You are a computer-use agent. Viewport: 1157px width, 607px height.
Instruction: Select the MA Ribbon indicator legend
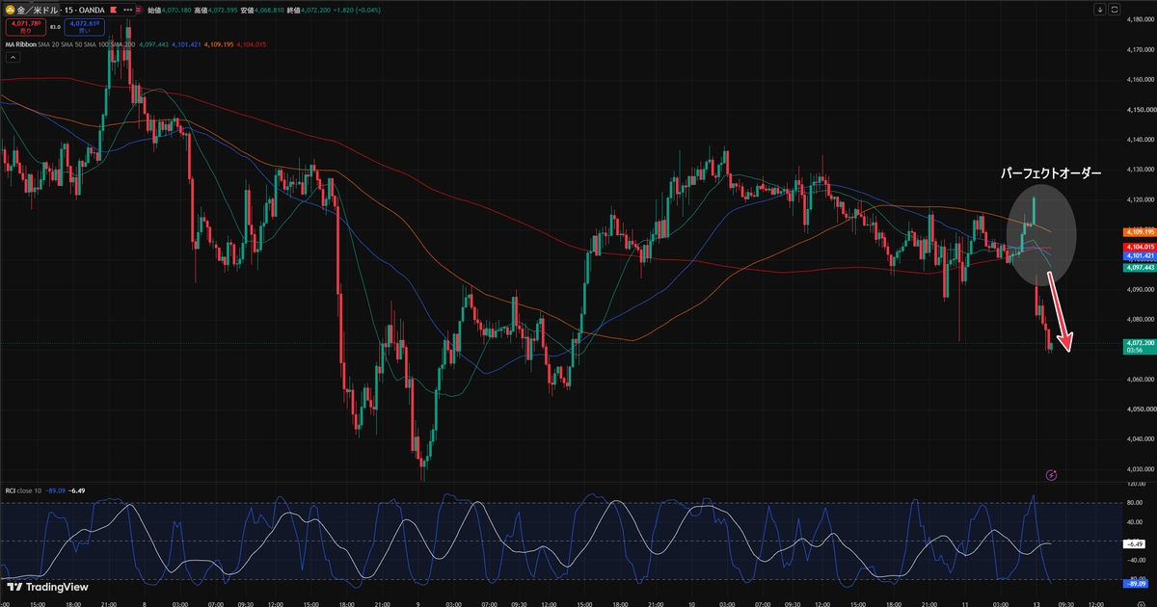point(21,44)
